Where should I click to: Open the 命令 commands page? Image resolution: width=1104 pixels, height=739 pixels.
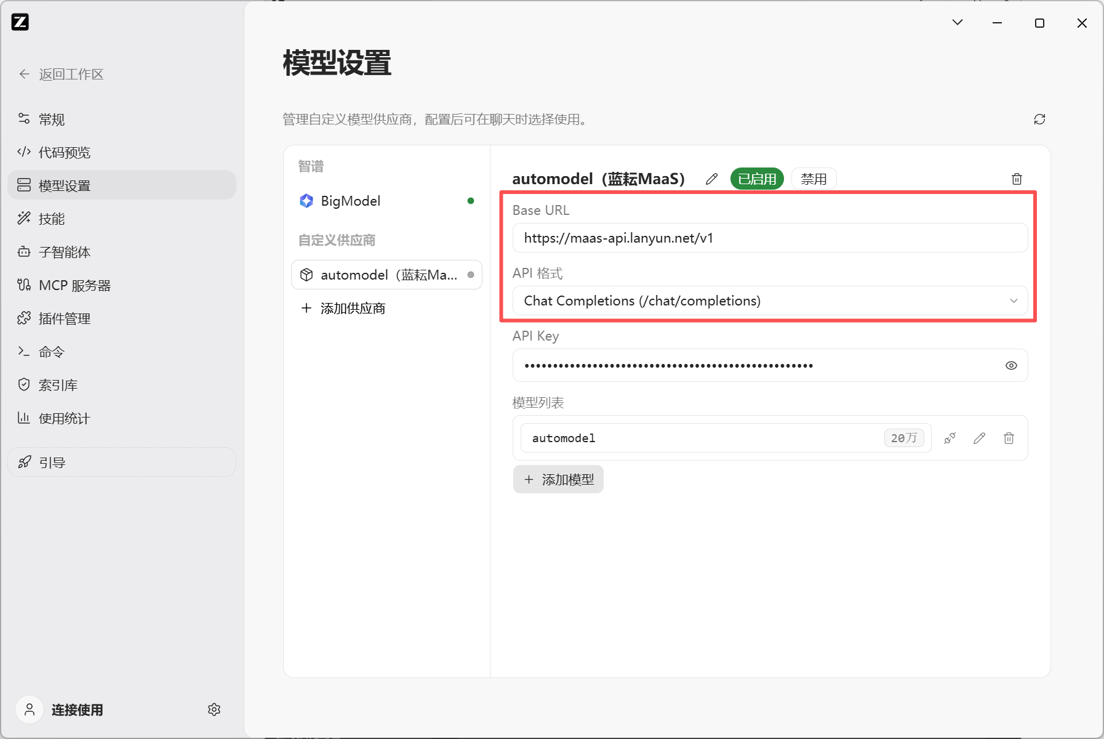(x=122, y=352)
